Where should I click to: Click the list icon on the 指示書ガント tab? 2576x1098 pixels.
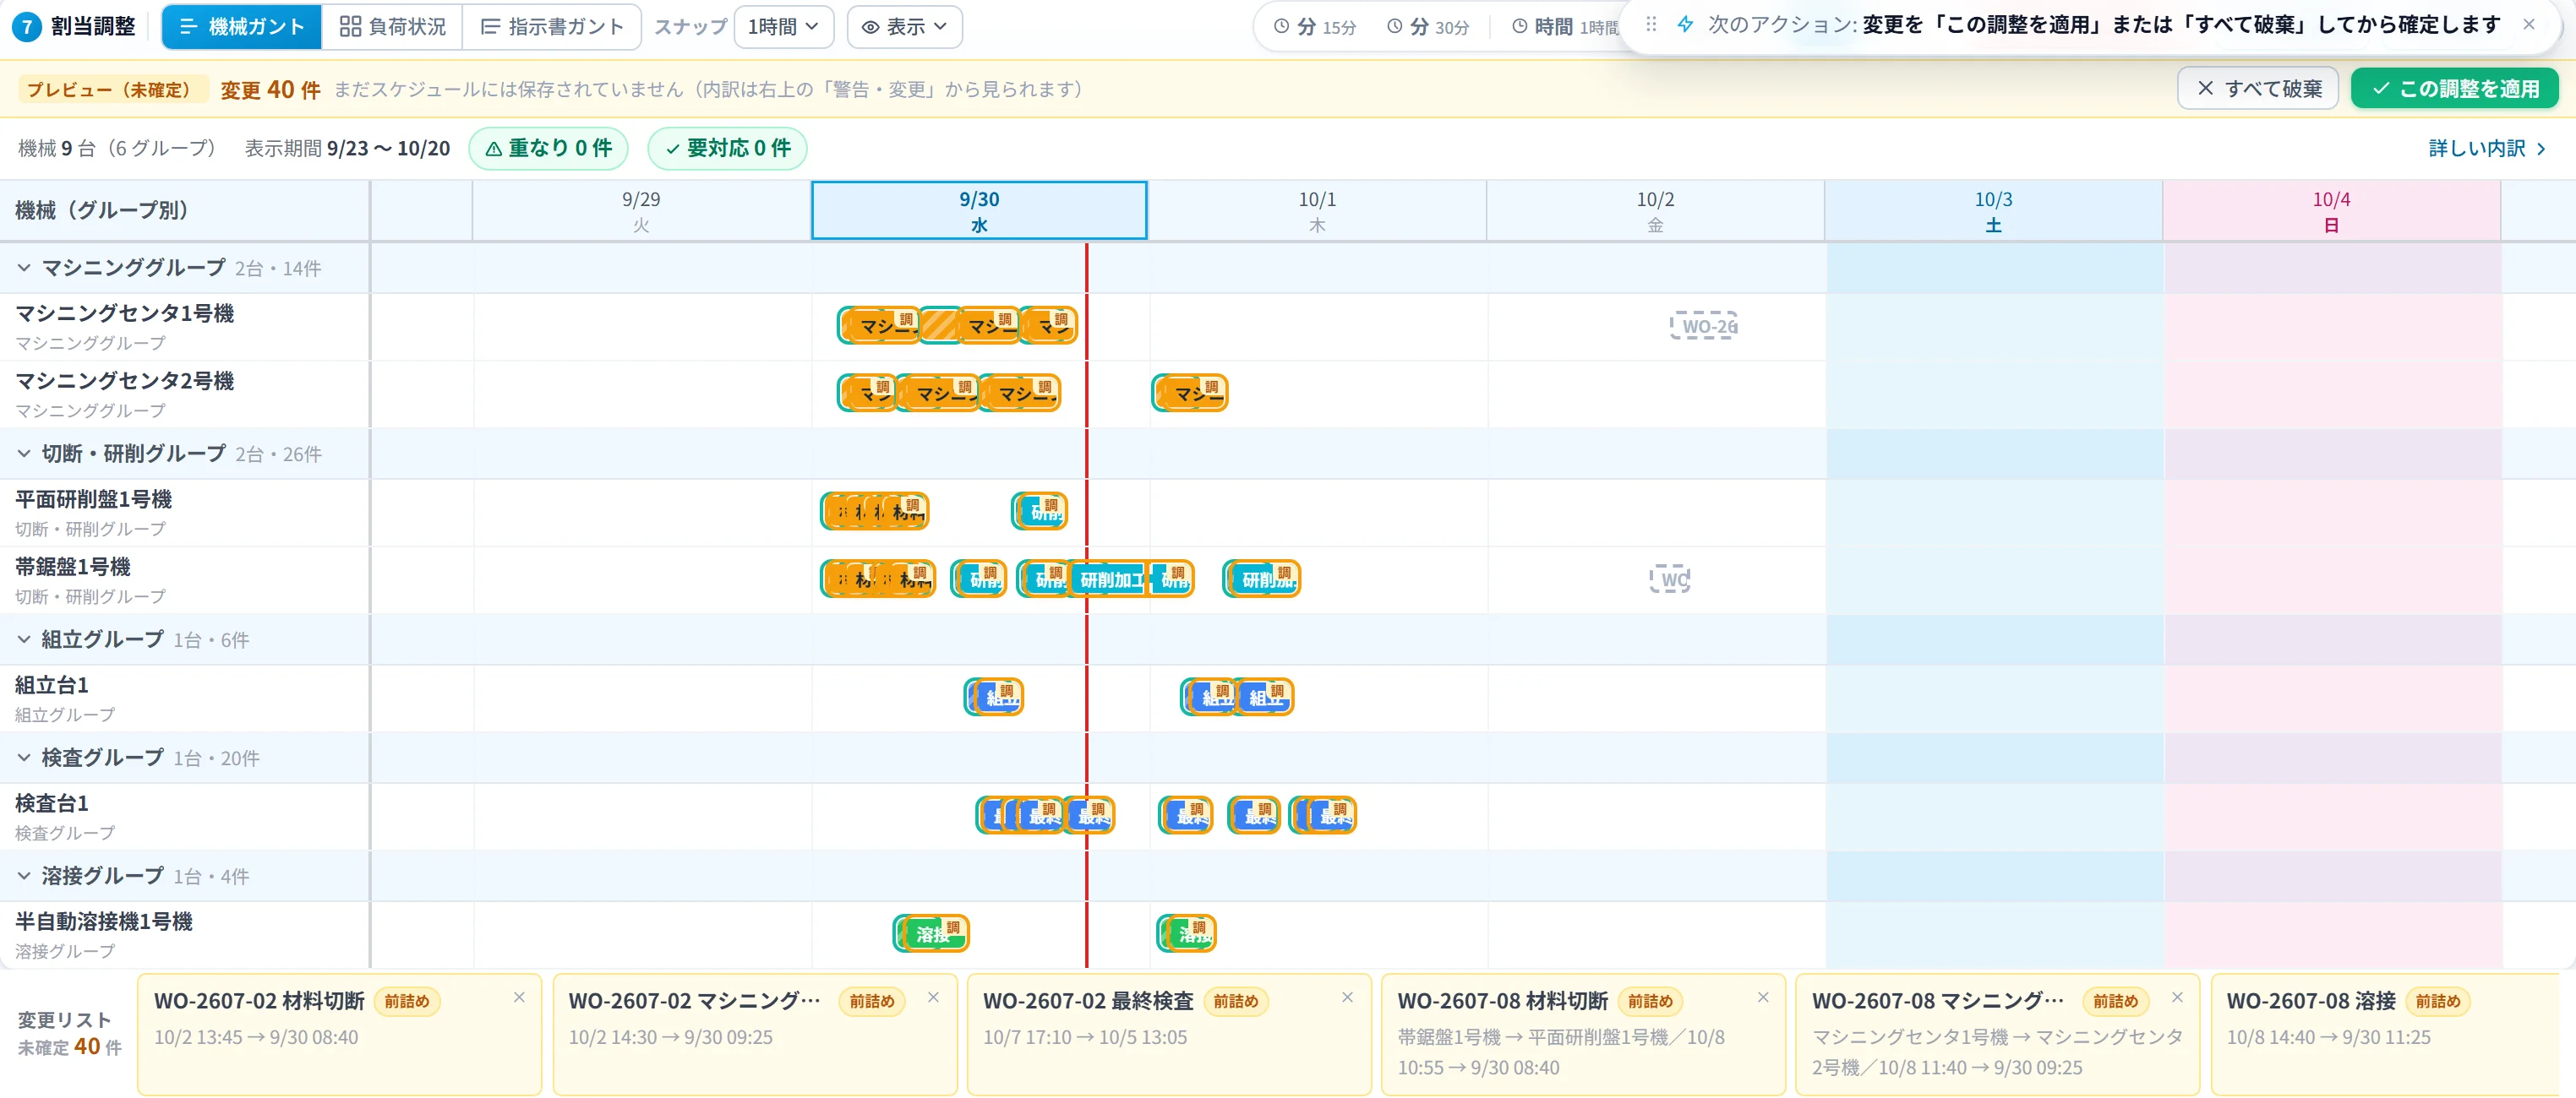[x=490, y=27]
